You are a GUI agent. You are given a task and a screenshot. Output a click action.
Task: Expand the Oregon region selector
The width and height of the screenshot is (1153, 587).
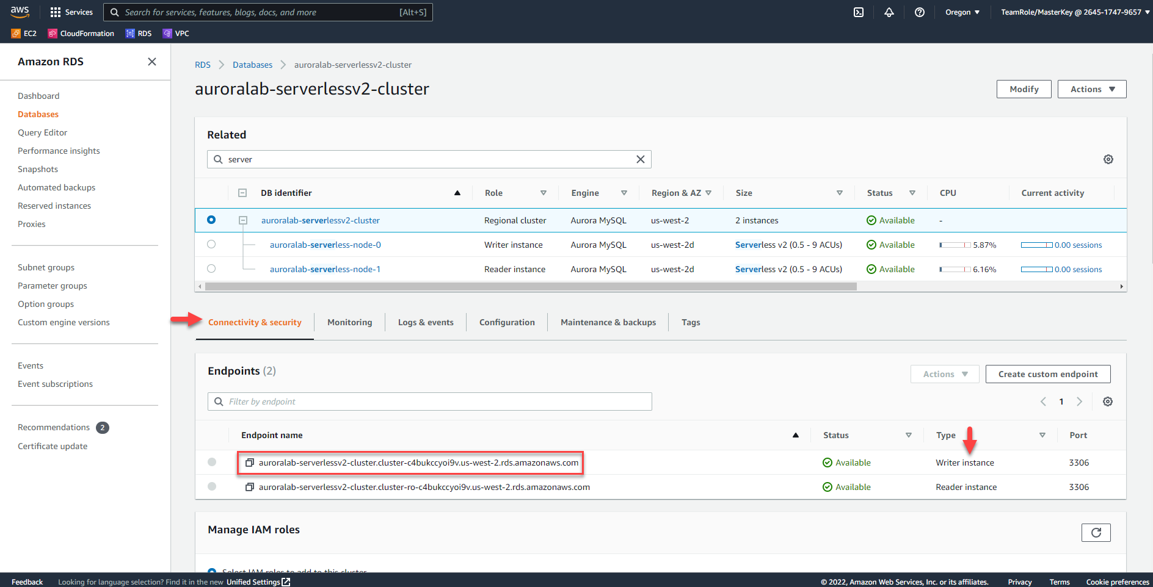[x=962, y=12]
